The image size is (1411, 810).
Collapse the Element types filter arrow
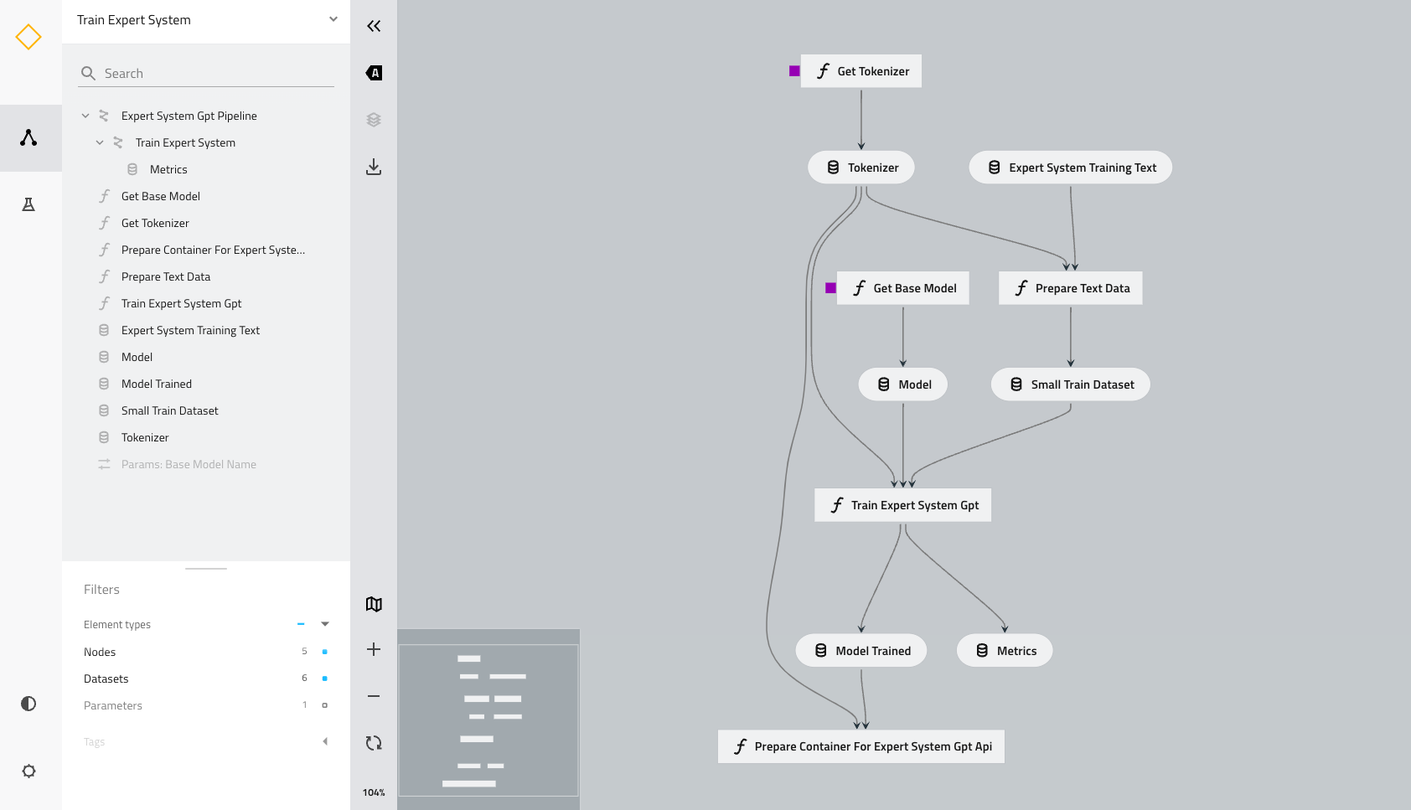tap(325, 624)
